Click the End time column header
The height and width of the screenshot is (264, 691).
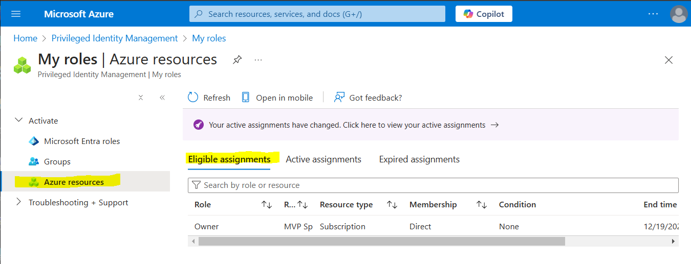pos(660,205)
